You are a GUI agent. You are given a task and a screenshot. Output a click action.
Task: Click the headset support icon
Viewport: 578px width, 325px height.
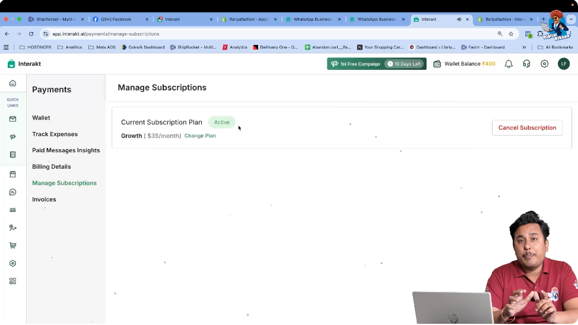click(x=526, y=64)
